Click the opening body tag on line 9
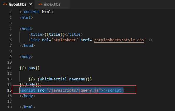Viewport: 175px width, 111px height. [26, 57]
